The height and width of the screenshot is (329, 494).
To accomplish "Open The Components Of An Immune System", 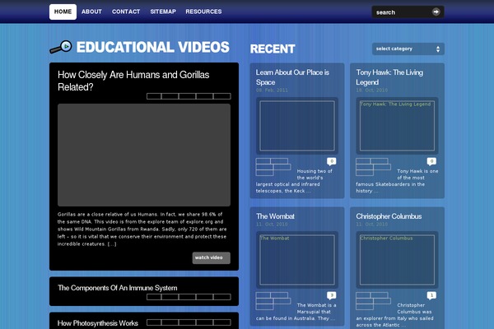I will click(117, 288).
